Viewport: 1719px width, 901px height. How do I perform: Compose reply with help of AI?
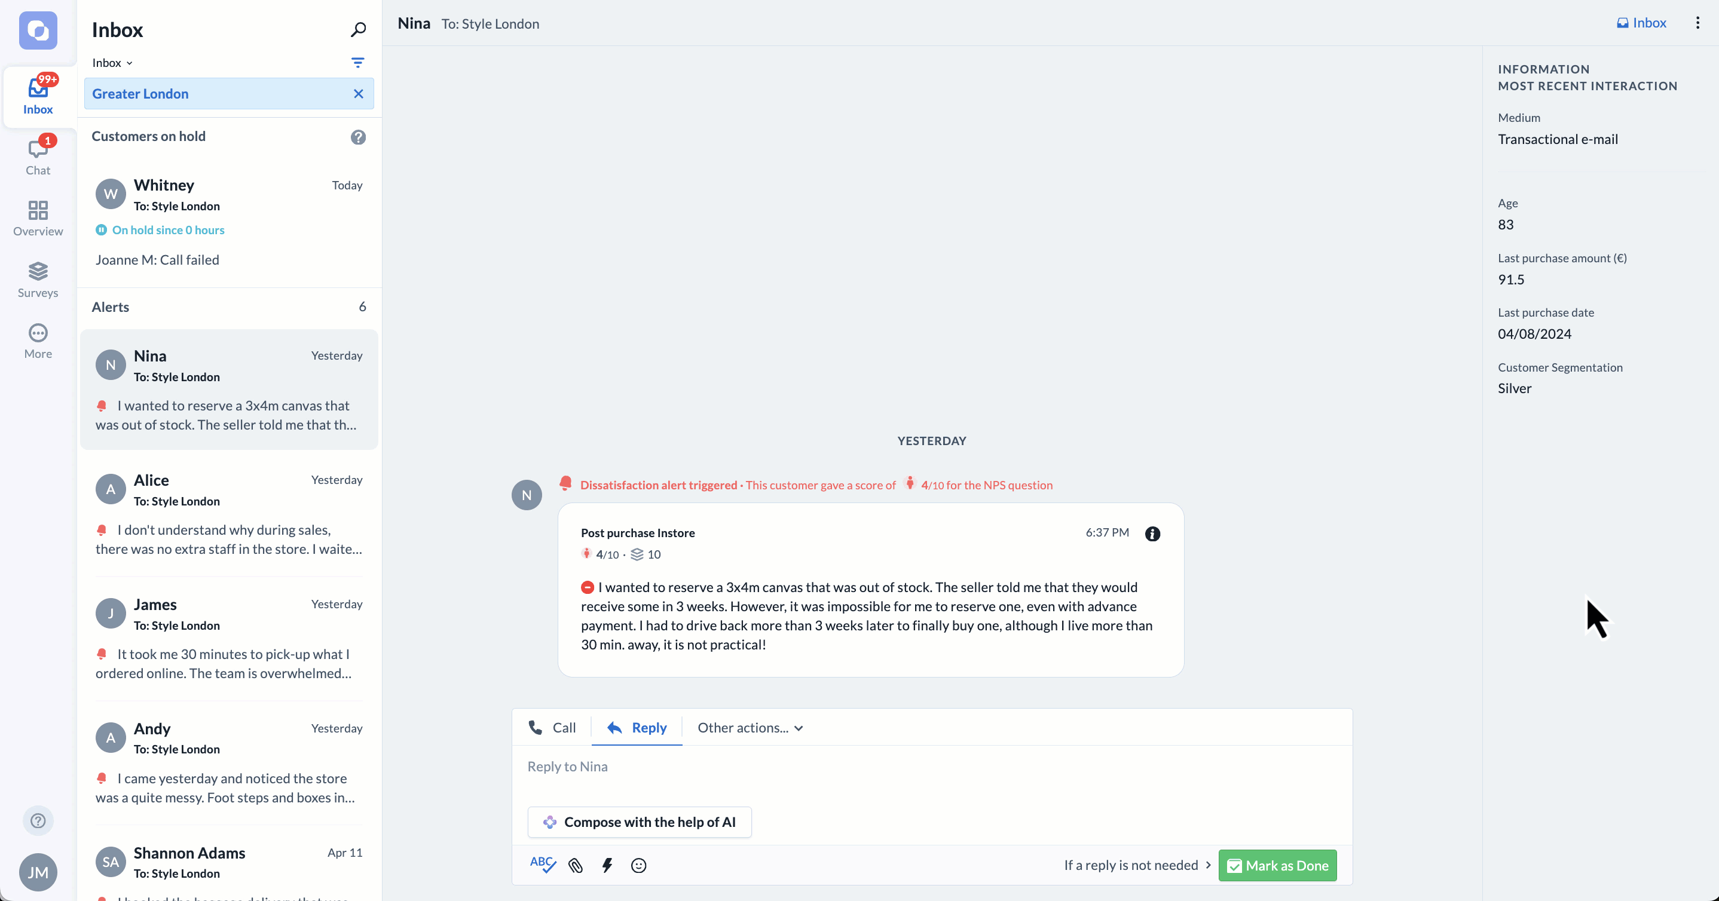click(641, 822)
